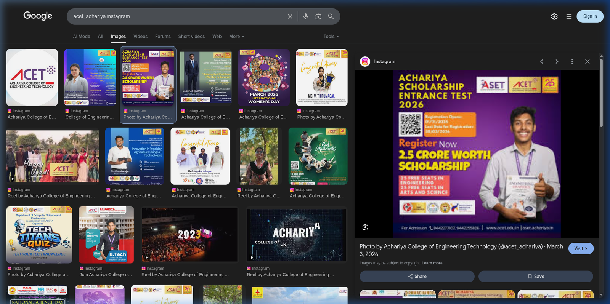The height and width of the screenshot is (304, 610).
Task: Click the Visit button
Action: [x=581, y=248]
